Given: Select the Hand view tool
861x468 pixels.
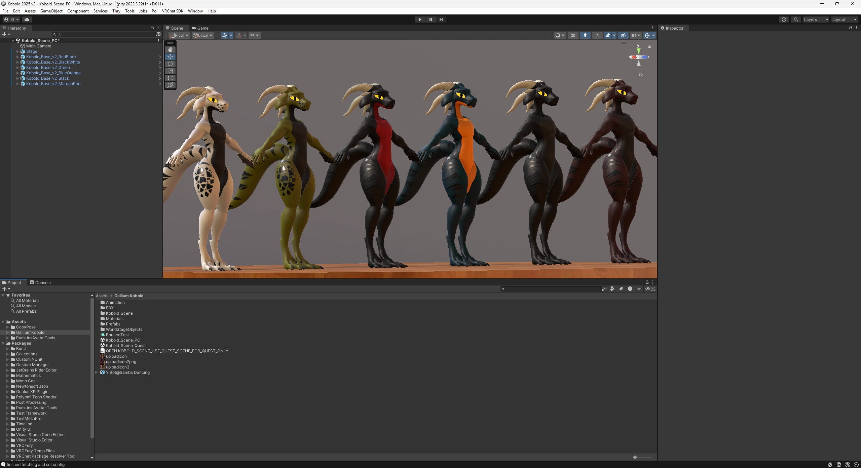Looking at the screenshot, I should pos(170,50).
